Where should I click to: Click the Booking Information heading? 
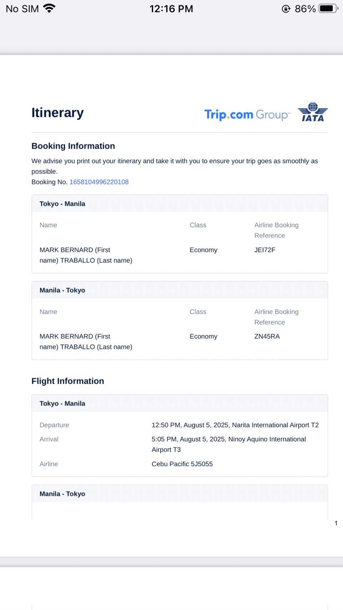tap(73, 146)
